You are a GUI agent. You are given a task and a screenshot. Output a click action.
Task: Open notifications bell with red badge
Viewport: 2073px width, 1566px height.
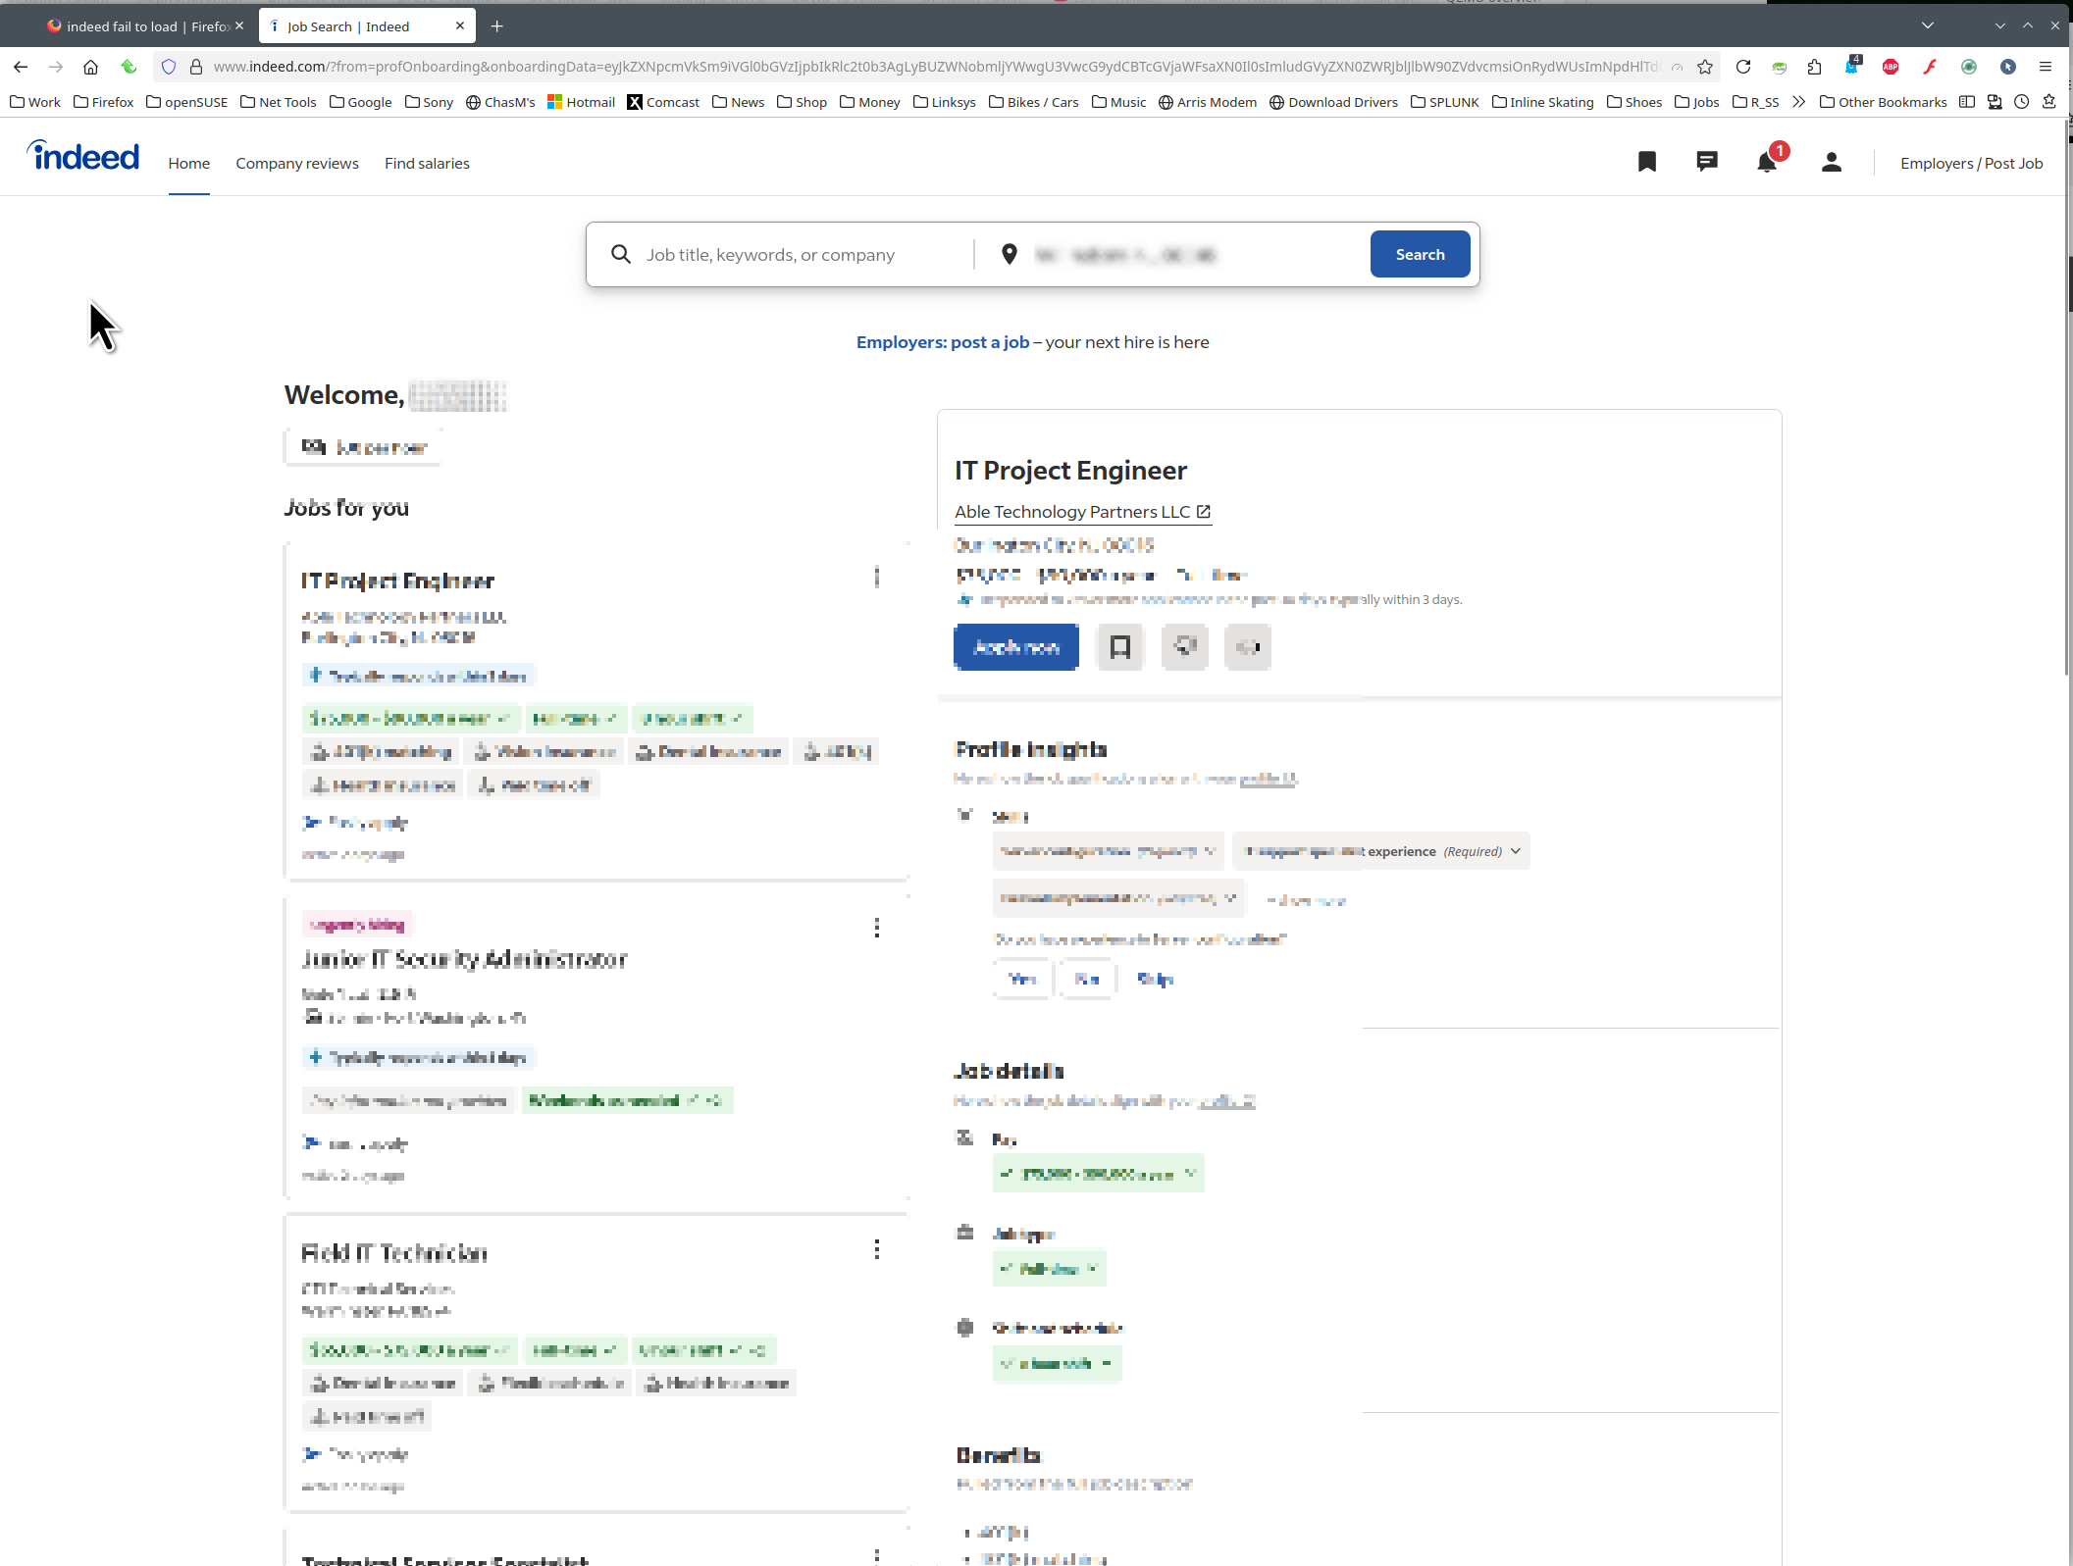(1768, 160)
